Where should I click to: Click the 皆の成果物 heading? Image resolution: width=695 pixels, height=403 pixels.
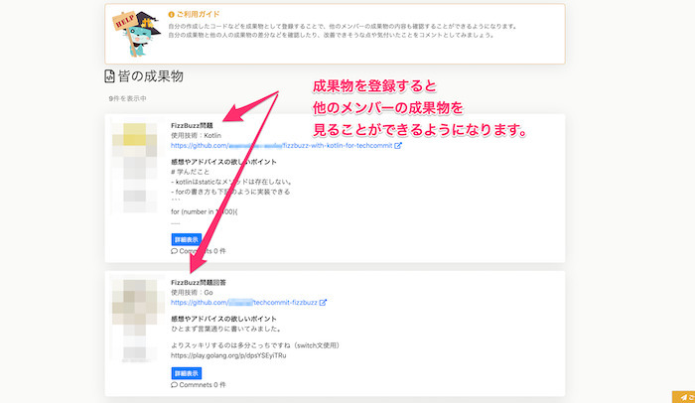point(151,76)
